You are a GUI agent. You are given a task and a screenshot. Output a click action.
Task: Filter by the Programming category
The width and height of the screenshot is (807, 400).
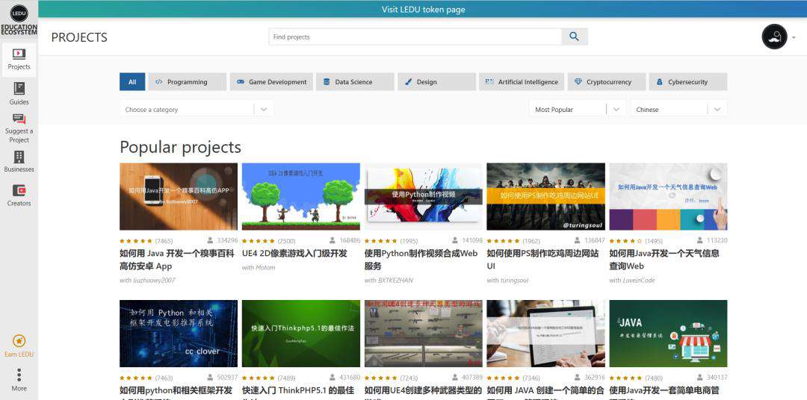click(x=188, y=82)
